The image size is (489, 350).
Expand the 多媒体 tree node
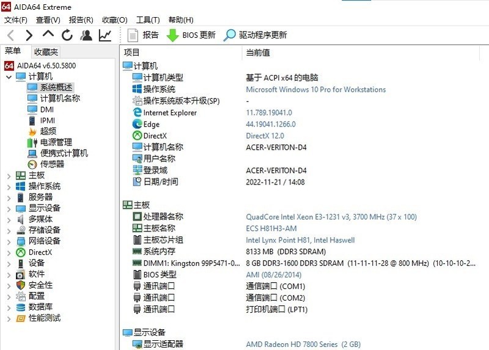[9, 220]
